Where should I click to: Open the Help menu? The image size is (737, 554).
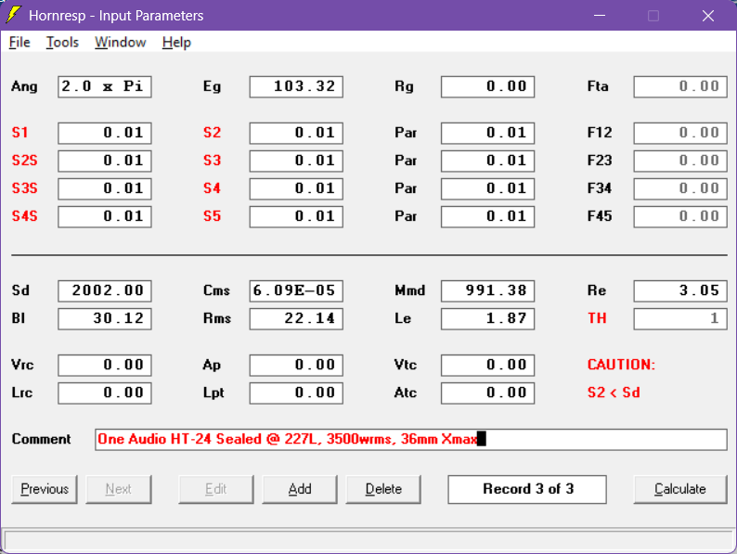[176, 43]
